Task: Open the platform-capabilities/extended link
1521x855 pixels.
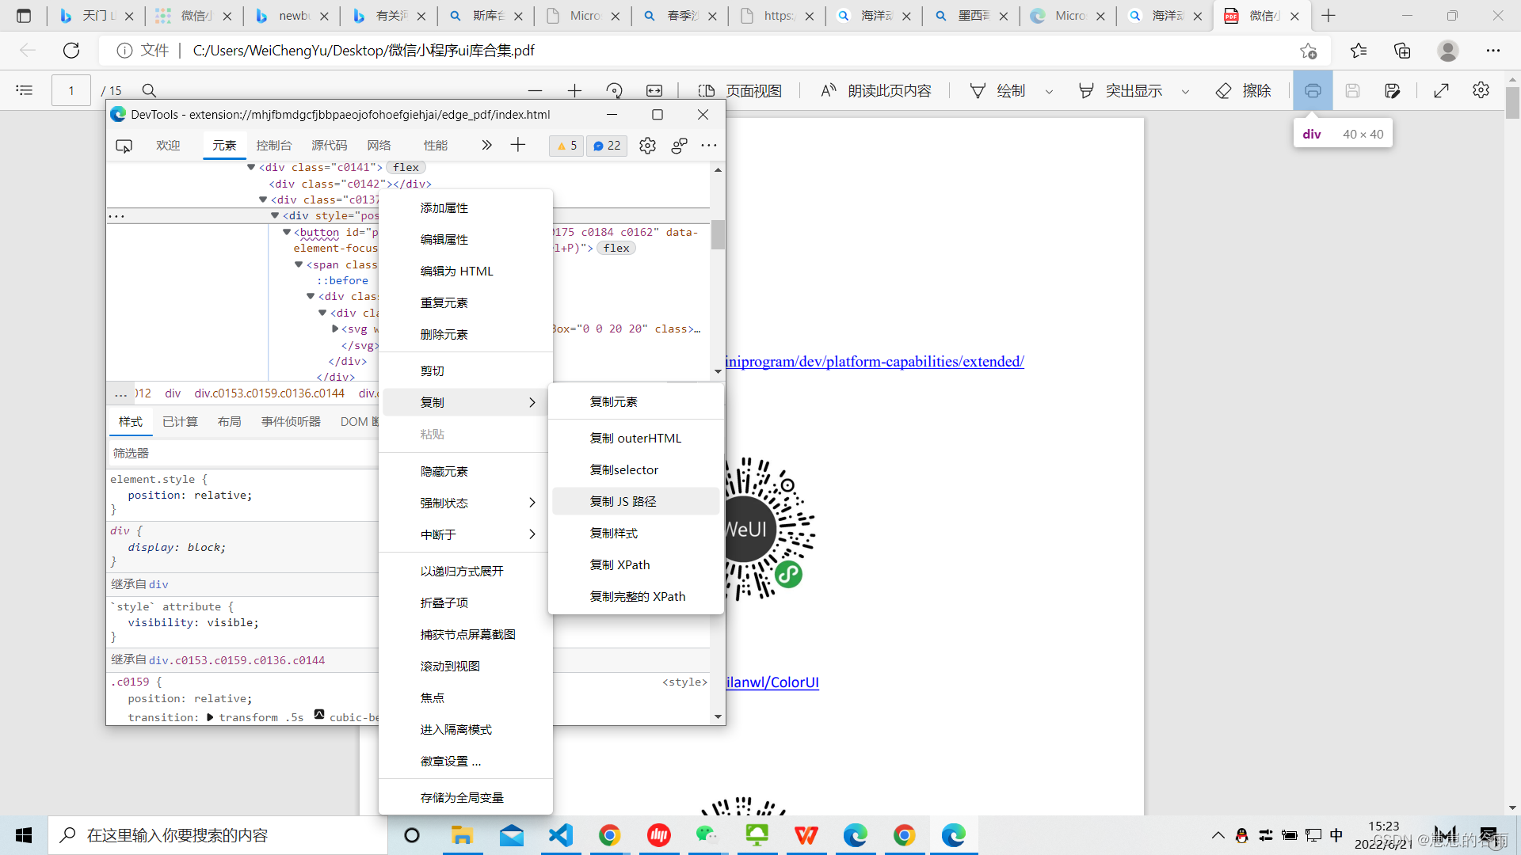Action: click(875, 362)
